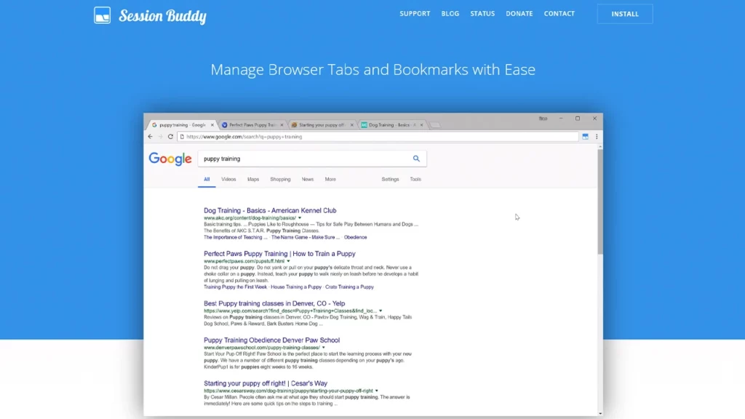This screenshot has width=745, height=419.
Task: Click the Google logo
Action: (x=170, y=159)
